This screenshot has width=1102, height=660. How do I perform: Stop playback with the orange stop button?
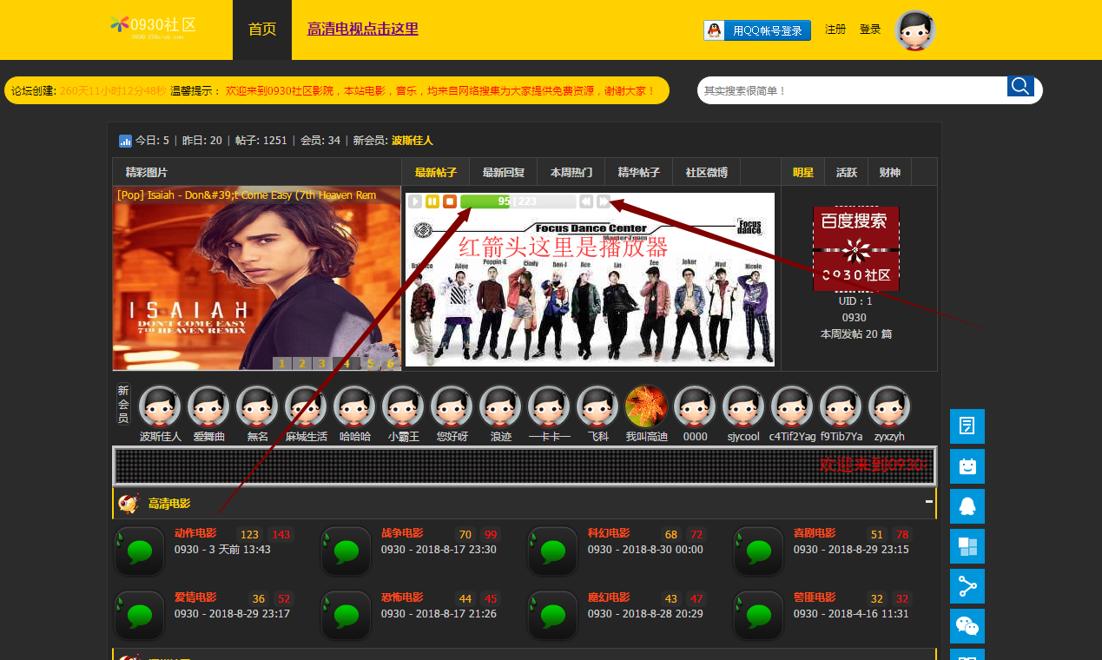(450, 201)
